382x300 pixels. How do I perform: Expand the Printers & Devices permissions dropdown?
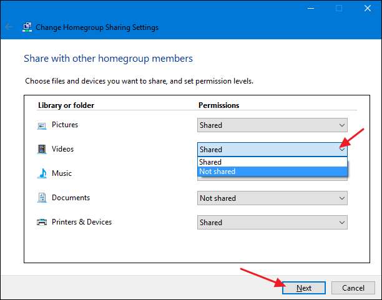point(272,223)
